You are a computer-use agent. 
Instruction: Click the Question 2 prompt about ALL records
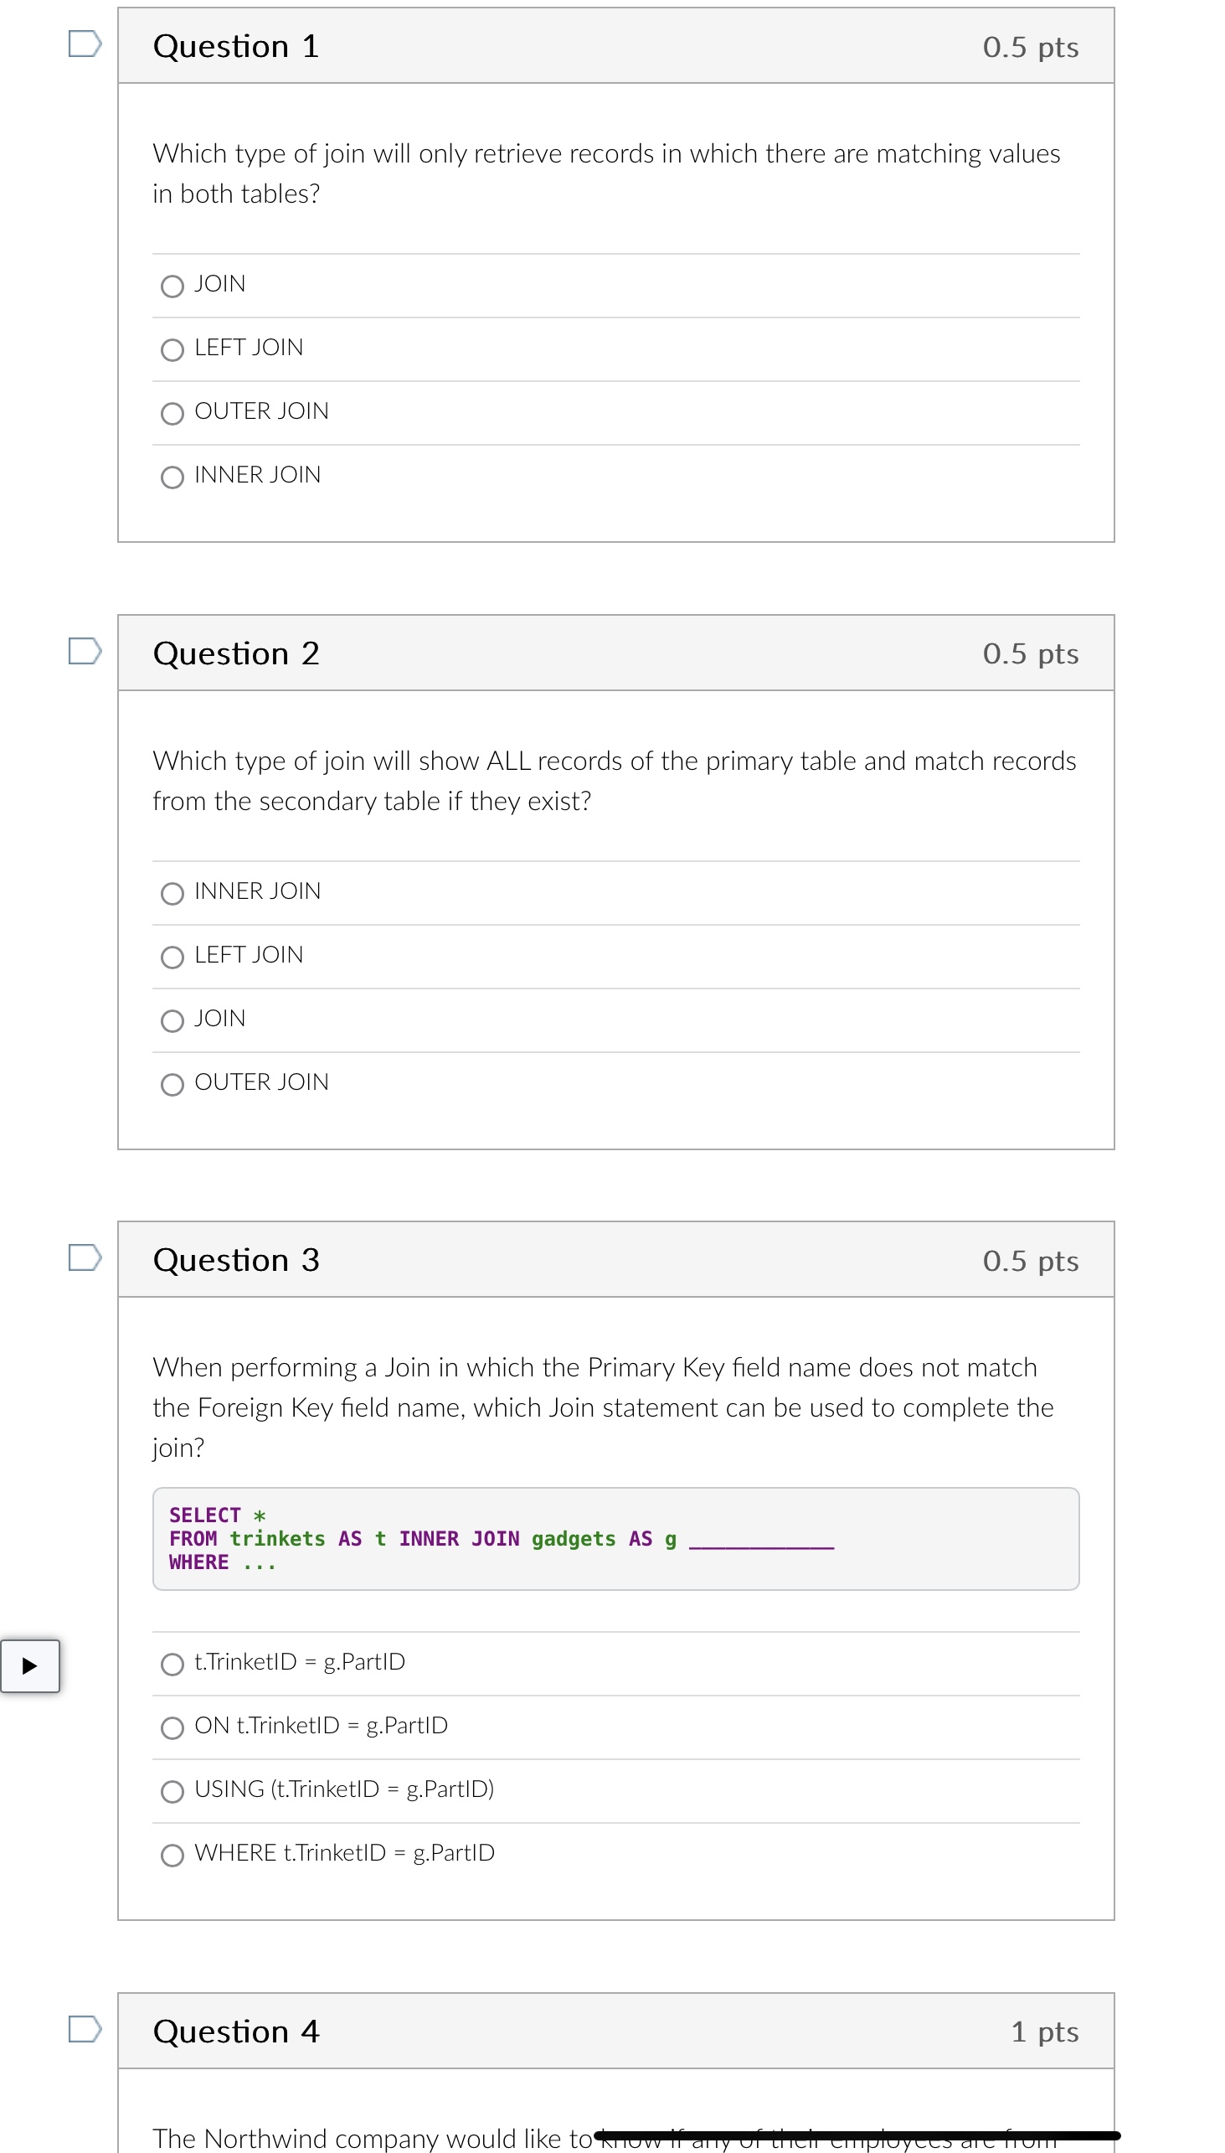point(615,780)
